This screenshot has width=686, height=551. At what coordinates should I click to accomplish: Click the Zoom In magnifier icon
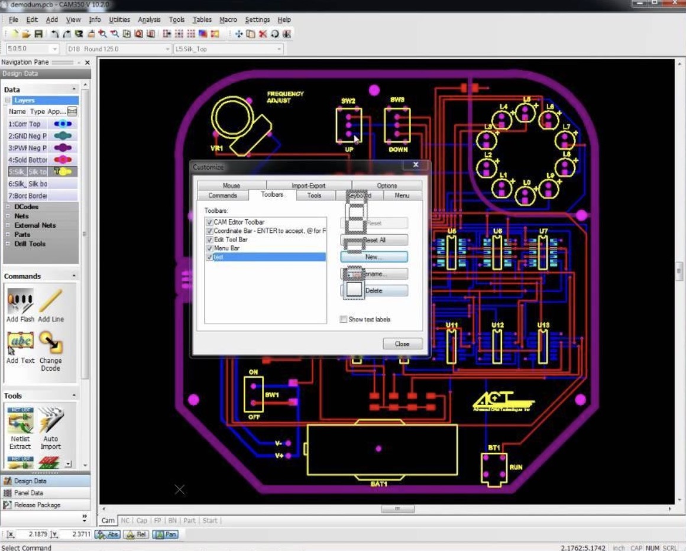(102, 34)
